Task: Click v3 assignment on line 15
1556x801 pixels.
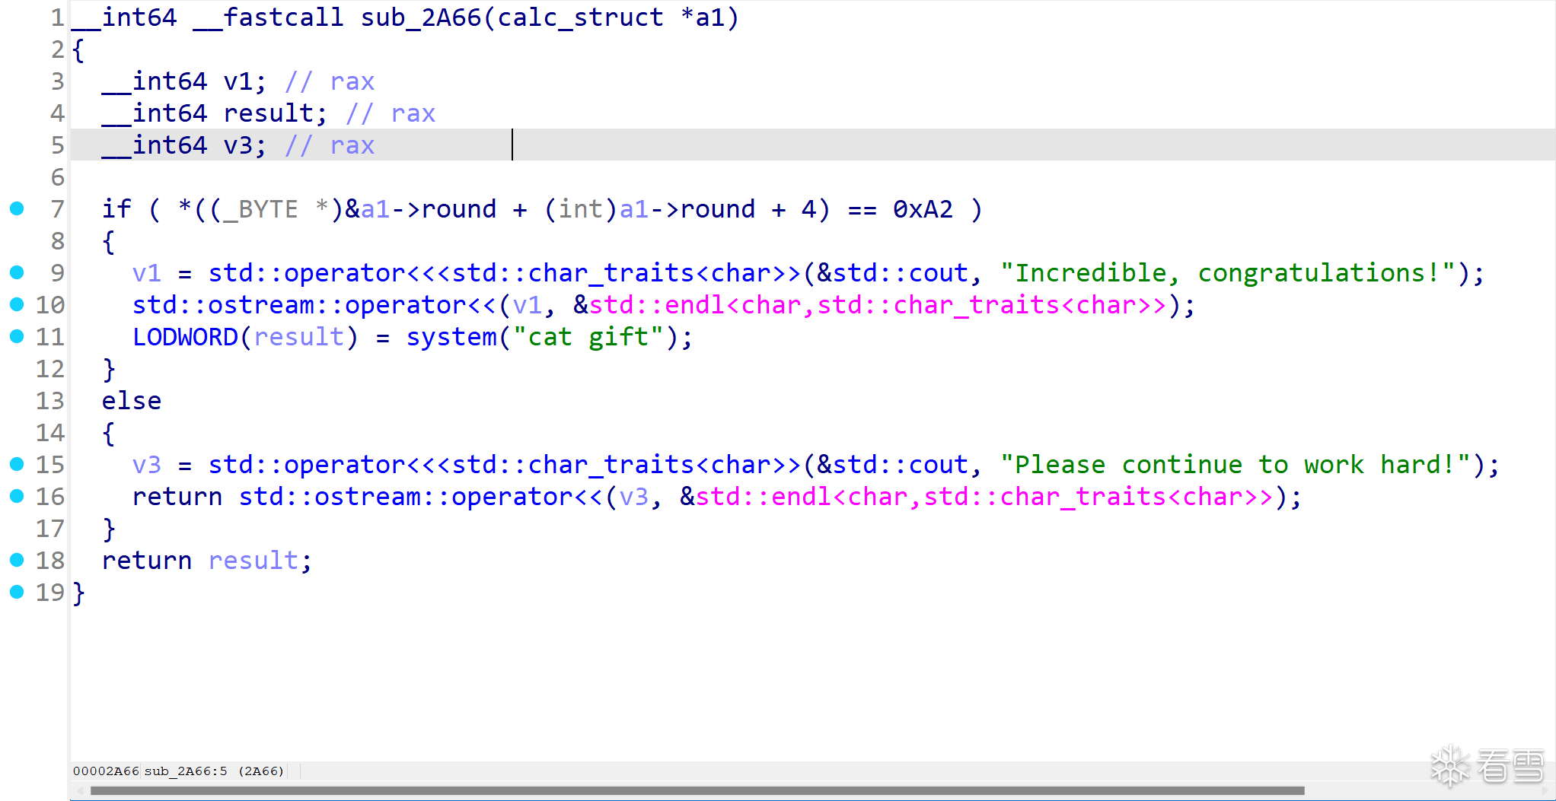Action: (x=147, y=464)
